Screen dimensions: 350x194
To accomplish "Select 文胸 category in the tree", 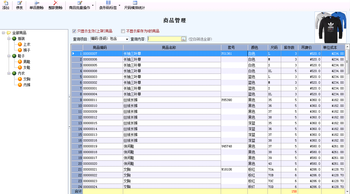I will (x=27, y=79).
